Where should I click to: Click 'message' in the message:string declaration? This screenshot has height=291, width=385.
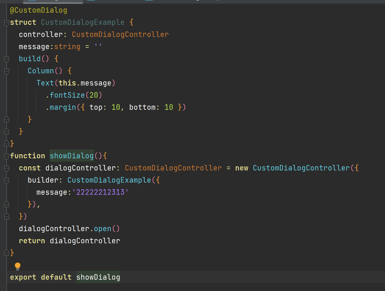pyautogui.click(x=34, y=47)
